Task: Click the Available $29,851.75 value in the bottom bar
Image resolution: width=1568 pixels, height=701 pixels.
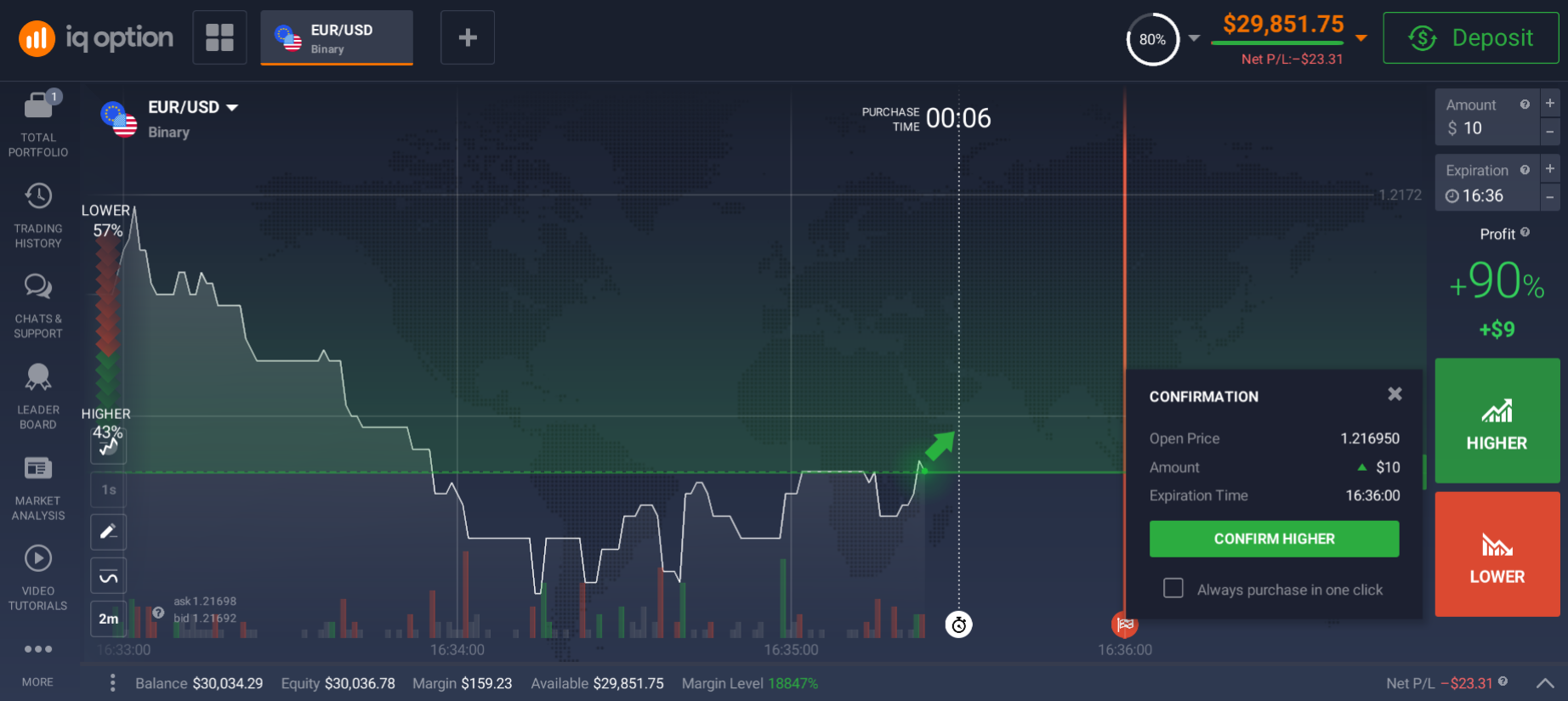Action: point(628,684)
